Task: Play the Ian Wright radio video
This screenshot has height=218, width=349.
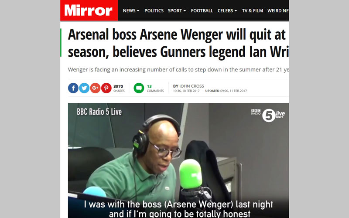Action: coord(178,160)
